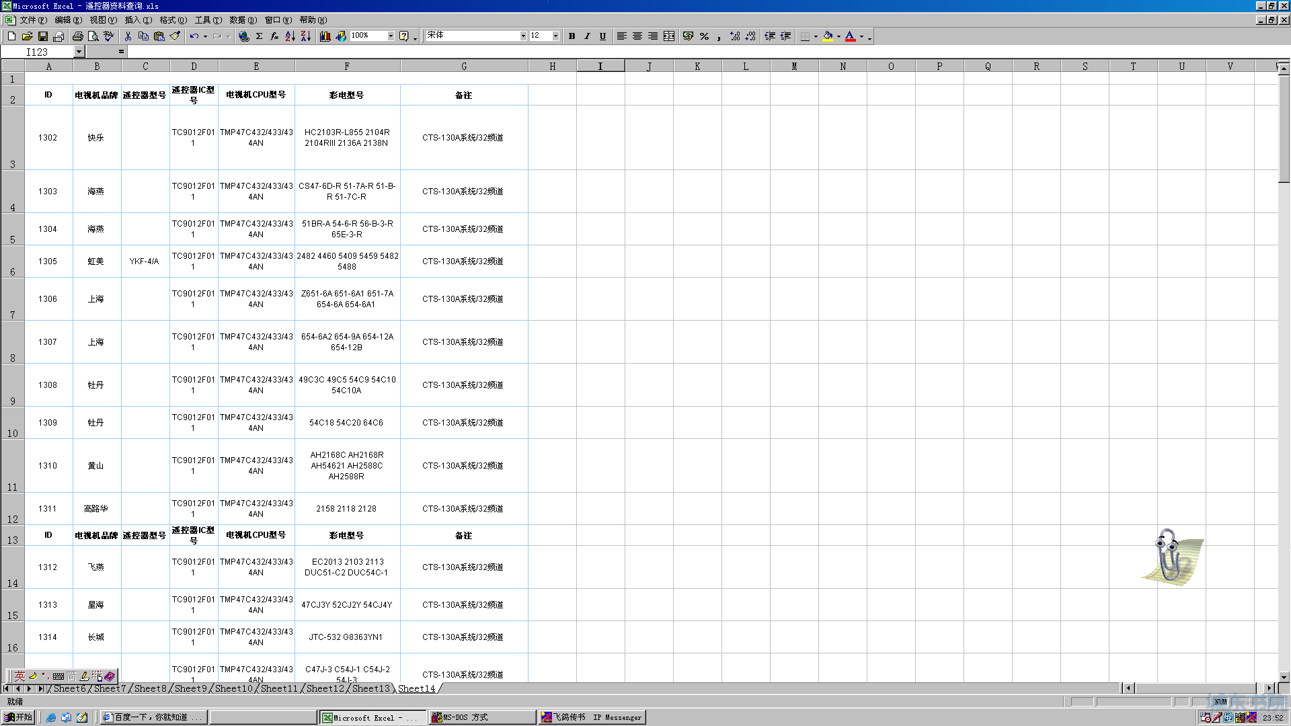
Task: Toggle Bold formatting
Action: [572, 36]
